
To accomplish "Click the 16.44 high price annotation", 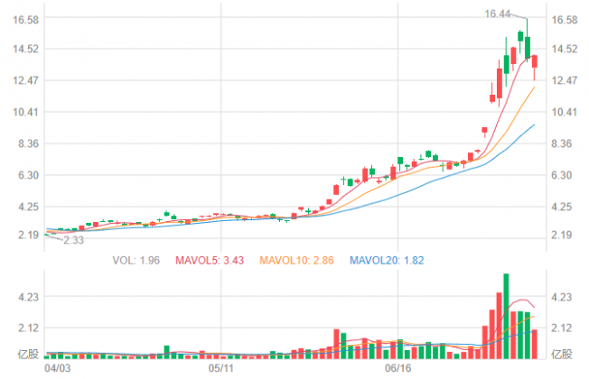I will [498, 14].
